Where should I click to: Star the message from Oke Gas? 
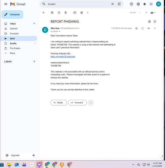pyautogui.click(x=136, y=28)
